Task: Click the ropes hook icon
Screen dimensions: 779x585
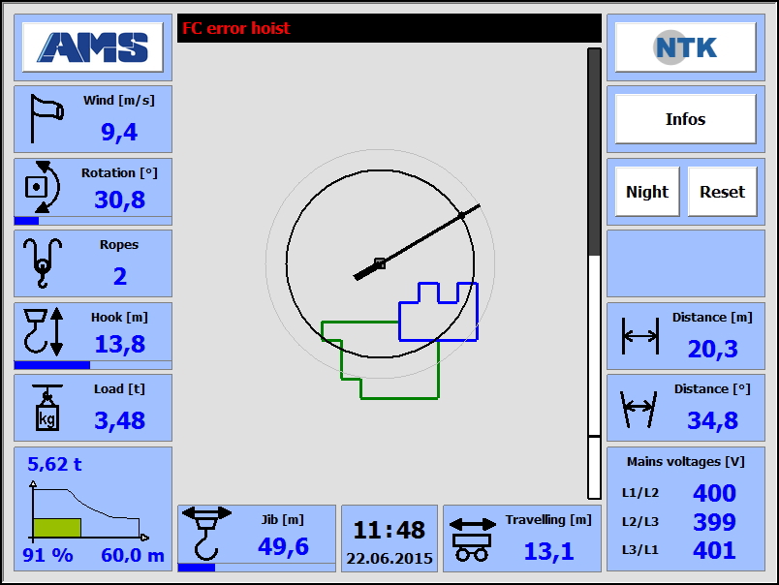Action: (x=42, y=262)
